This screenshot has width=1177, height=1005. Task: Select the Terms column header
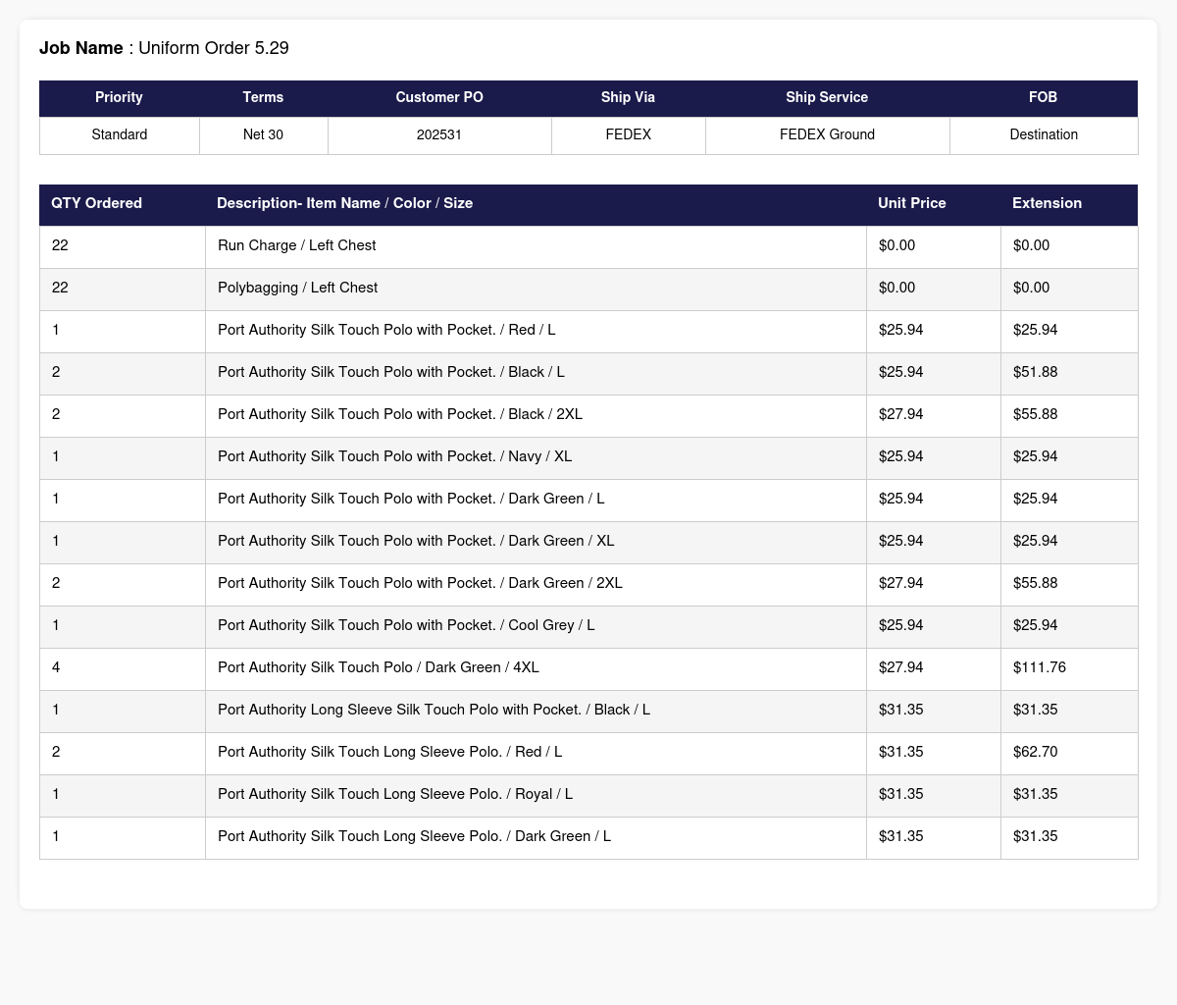[263, 97]
